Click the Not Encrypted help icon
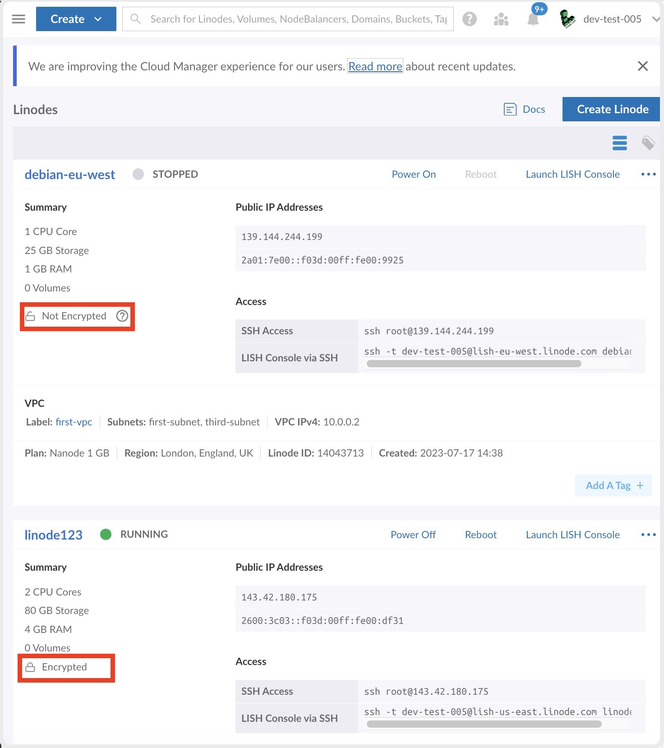This screenshot has height=748, width=664. click(122, 316)
